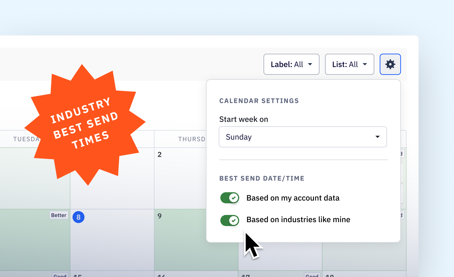
Task: Select the blue circled date 8 badge
Action: point(78,217)
